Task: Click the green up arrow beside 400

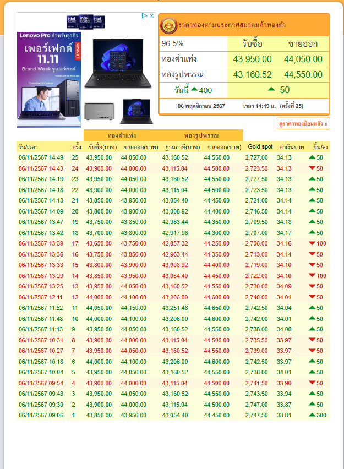Action: tap(194, 90)
